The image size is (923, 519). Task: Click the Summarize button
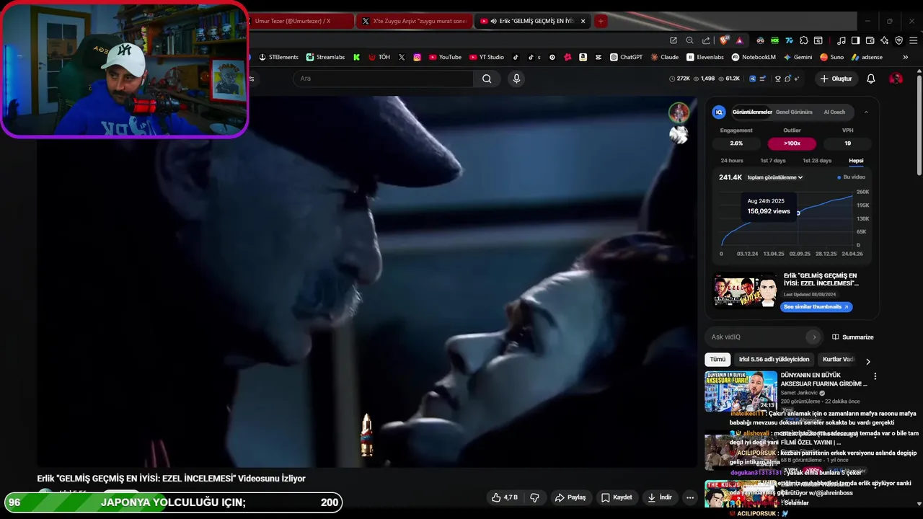852,337
